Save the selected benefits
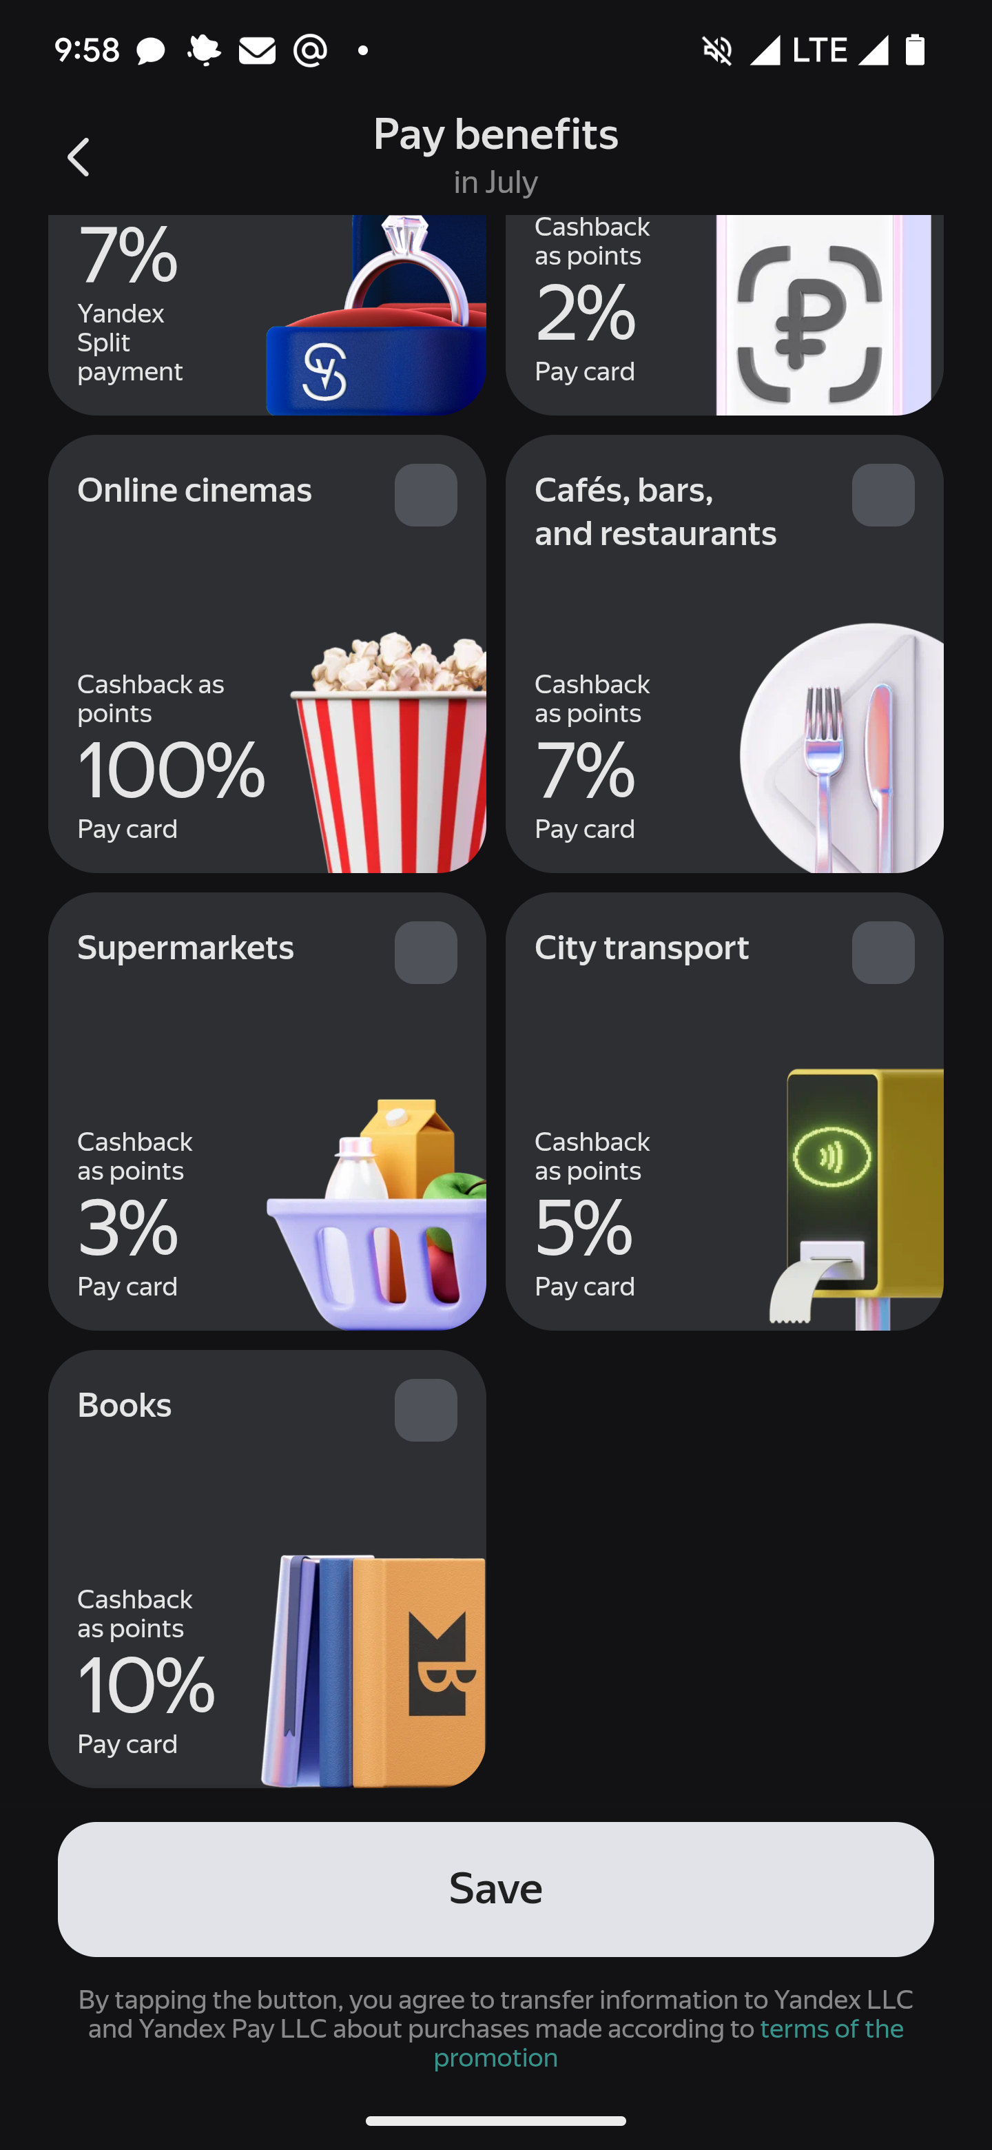The height and width of the screenshot is (2150, 992). tap(495, 1889)
